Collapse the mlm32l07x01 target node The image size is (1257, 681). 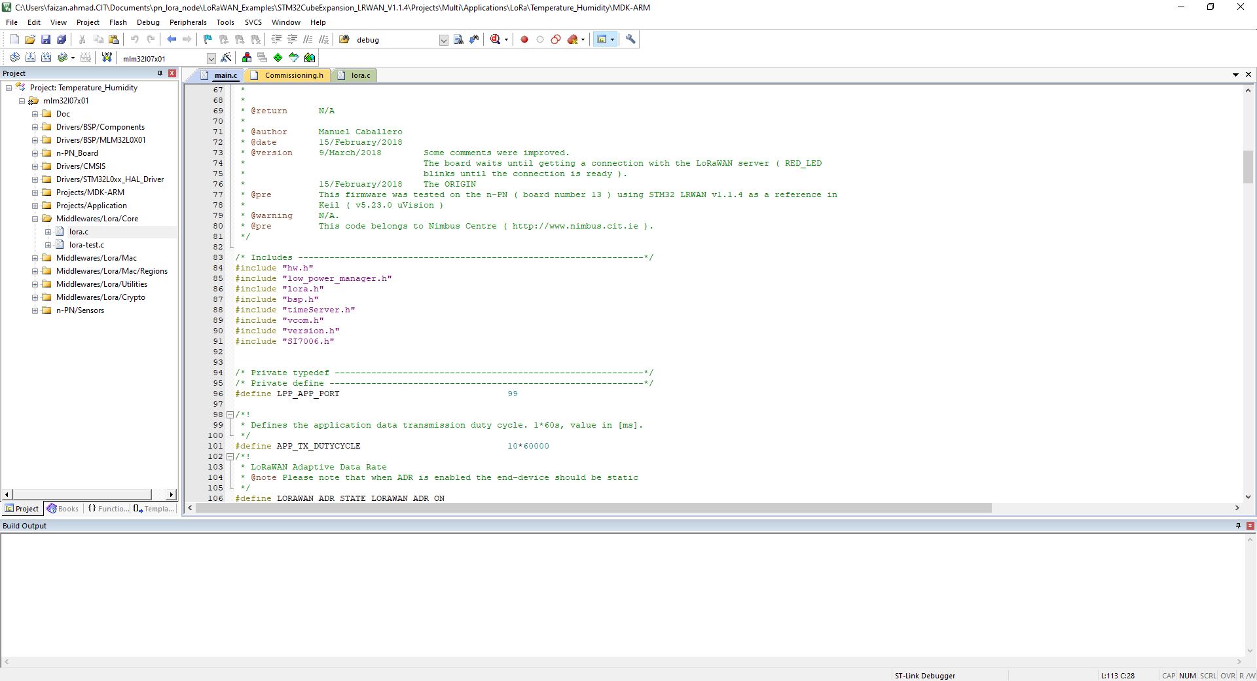pyautogui.click(x=22, y=101)
